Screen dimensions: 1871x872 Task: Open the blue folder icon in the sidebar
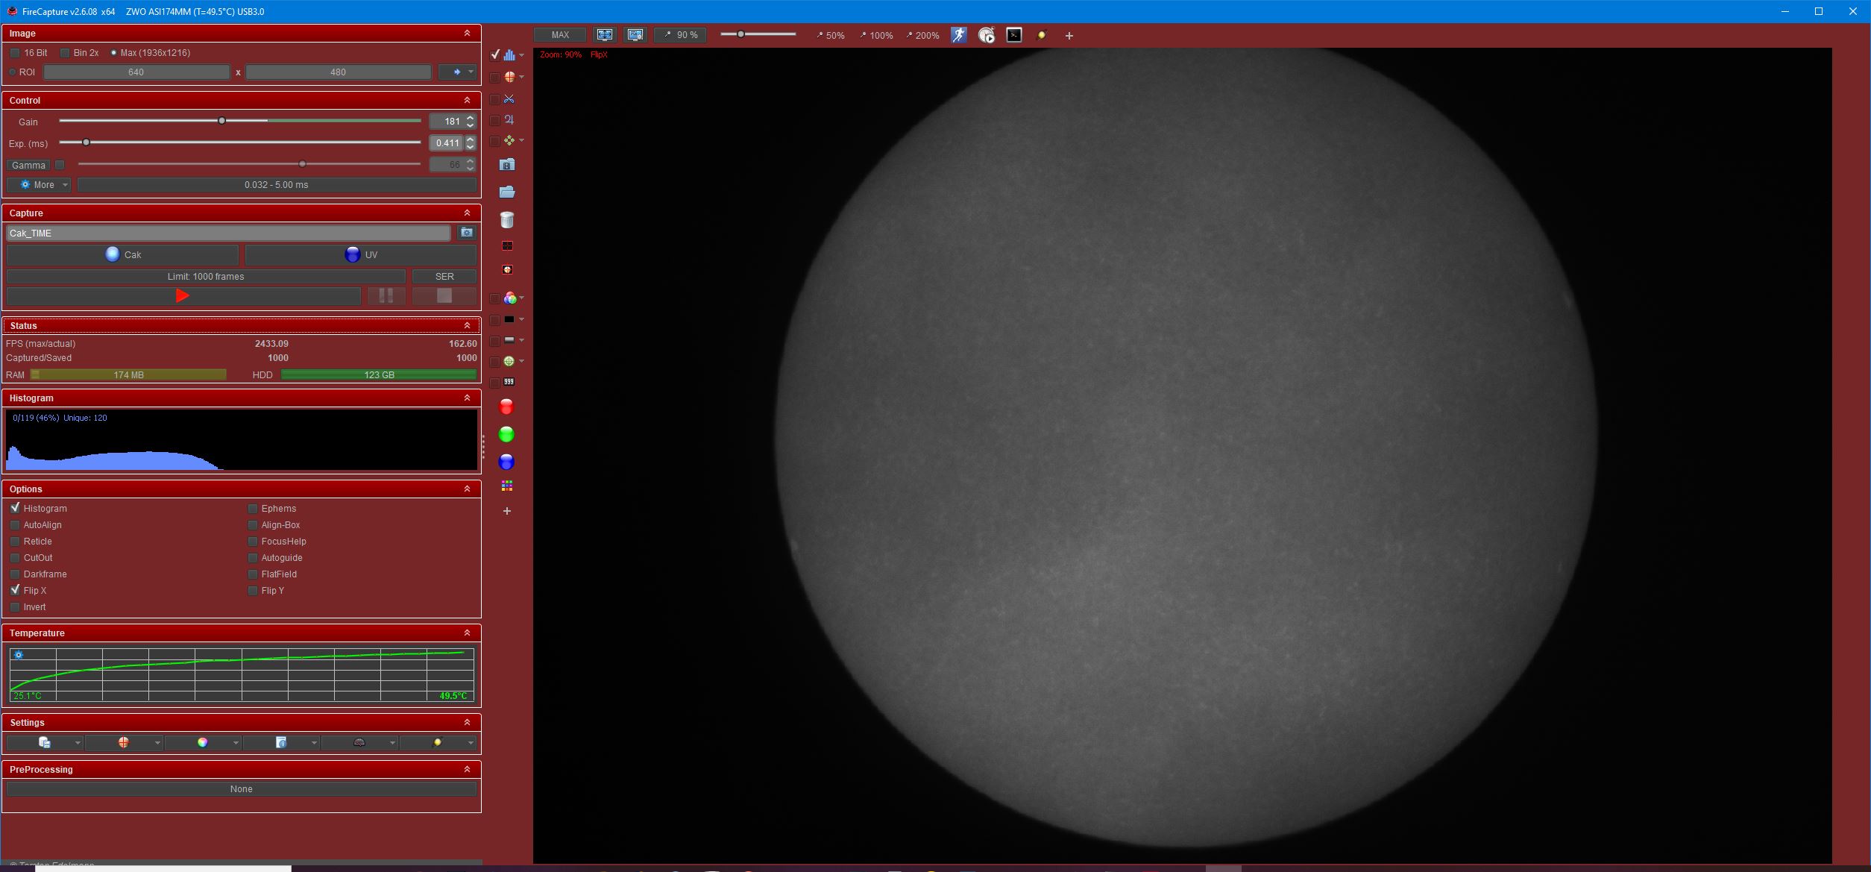pyautogui.click(x=507, y=192)
